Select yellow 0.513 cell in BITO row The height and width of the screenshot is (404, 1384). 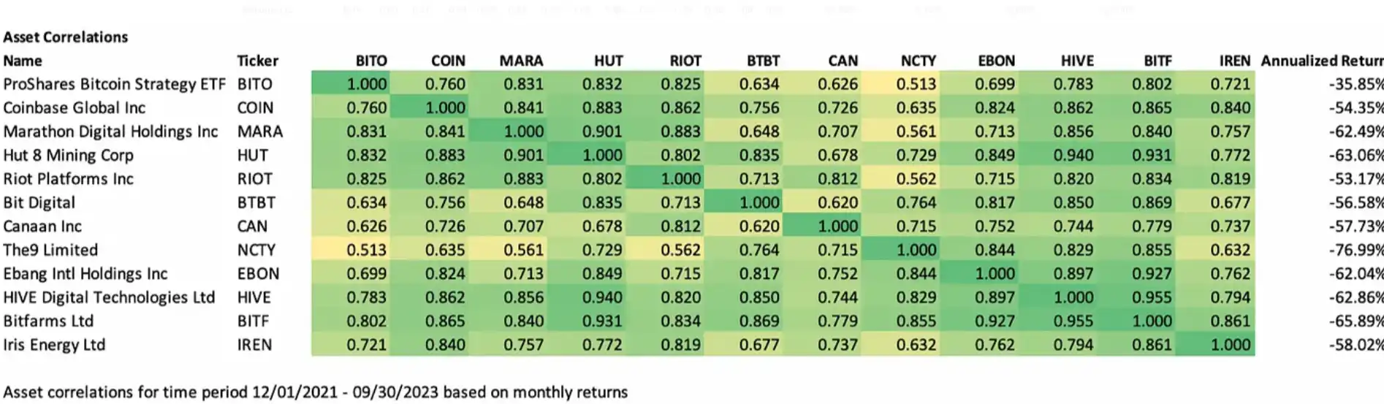pyautogui.click(x=916, y=84)
